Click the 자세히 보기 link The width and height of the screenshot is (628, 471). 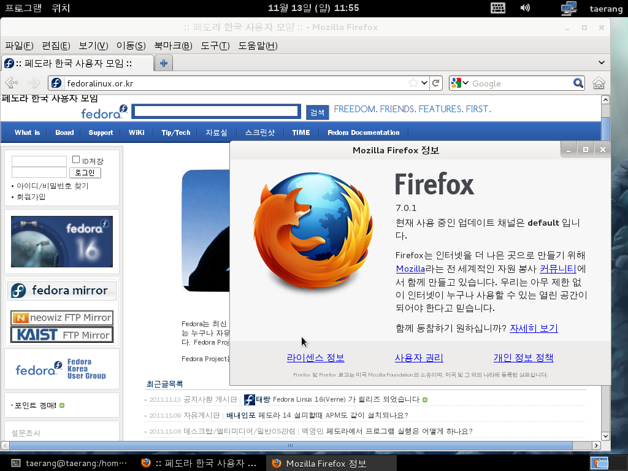tap(534, 329)
